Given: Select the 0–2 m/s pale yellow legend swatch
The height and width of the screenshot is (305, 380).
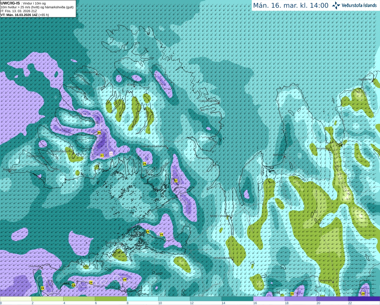Looking at the screenshot, I should click(16, 299).
